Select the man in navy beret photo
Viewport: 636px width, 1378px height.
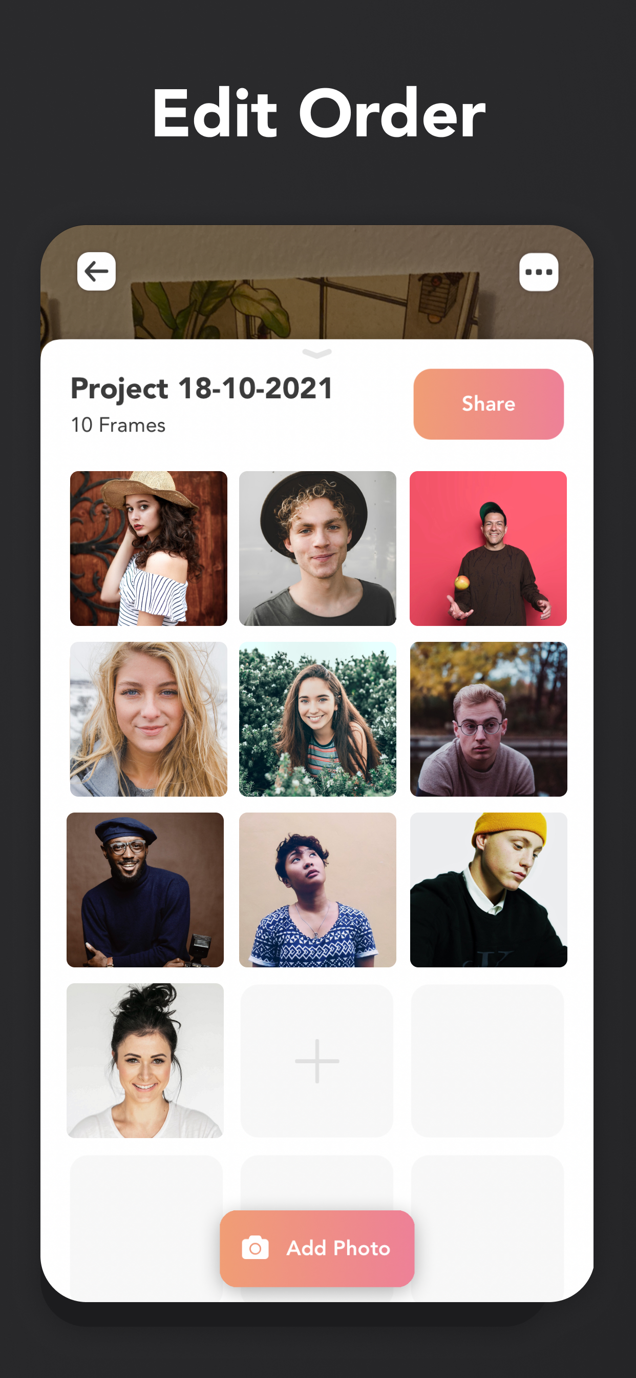pos(145,889)
